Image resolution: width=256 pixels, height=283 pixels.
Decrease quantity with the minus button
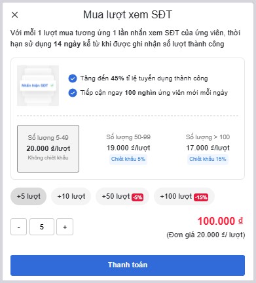pos(18,227)
